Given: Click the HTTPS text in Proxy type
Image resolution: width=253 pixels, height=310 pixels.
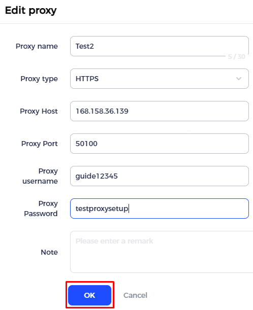Looking at the screenshot, I should click(87, 79).
